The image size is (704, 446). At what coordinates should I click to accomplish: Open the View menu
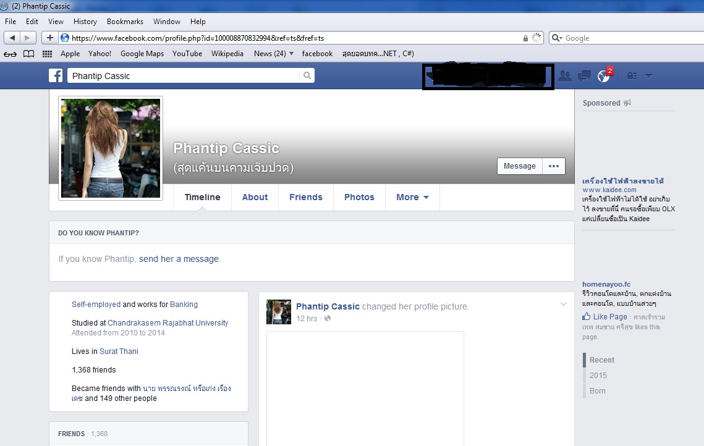[x=56, y=22]
